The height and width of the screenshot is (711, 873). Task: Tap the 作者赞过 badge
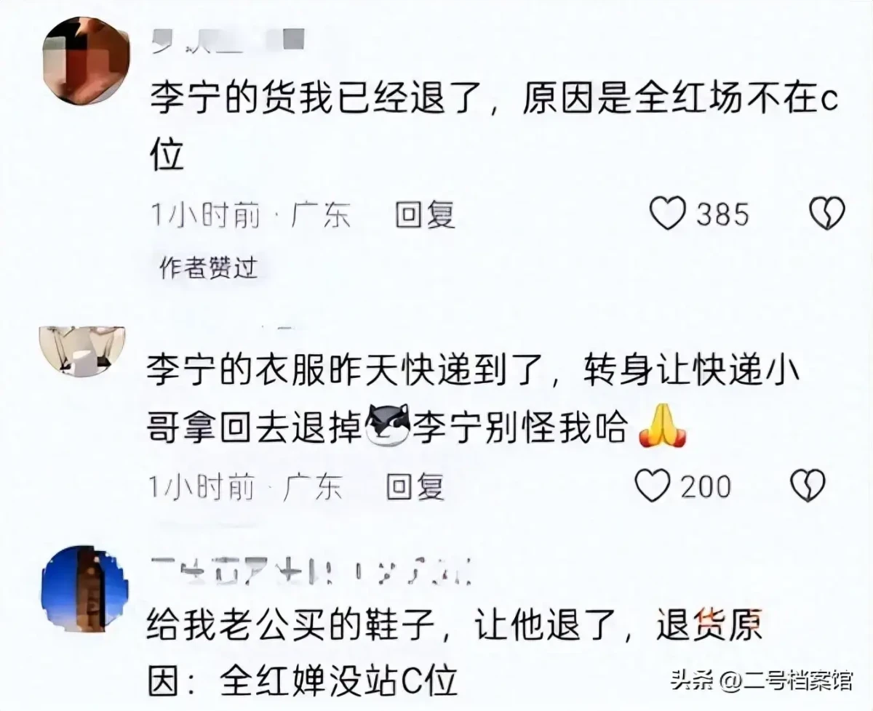208,268
